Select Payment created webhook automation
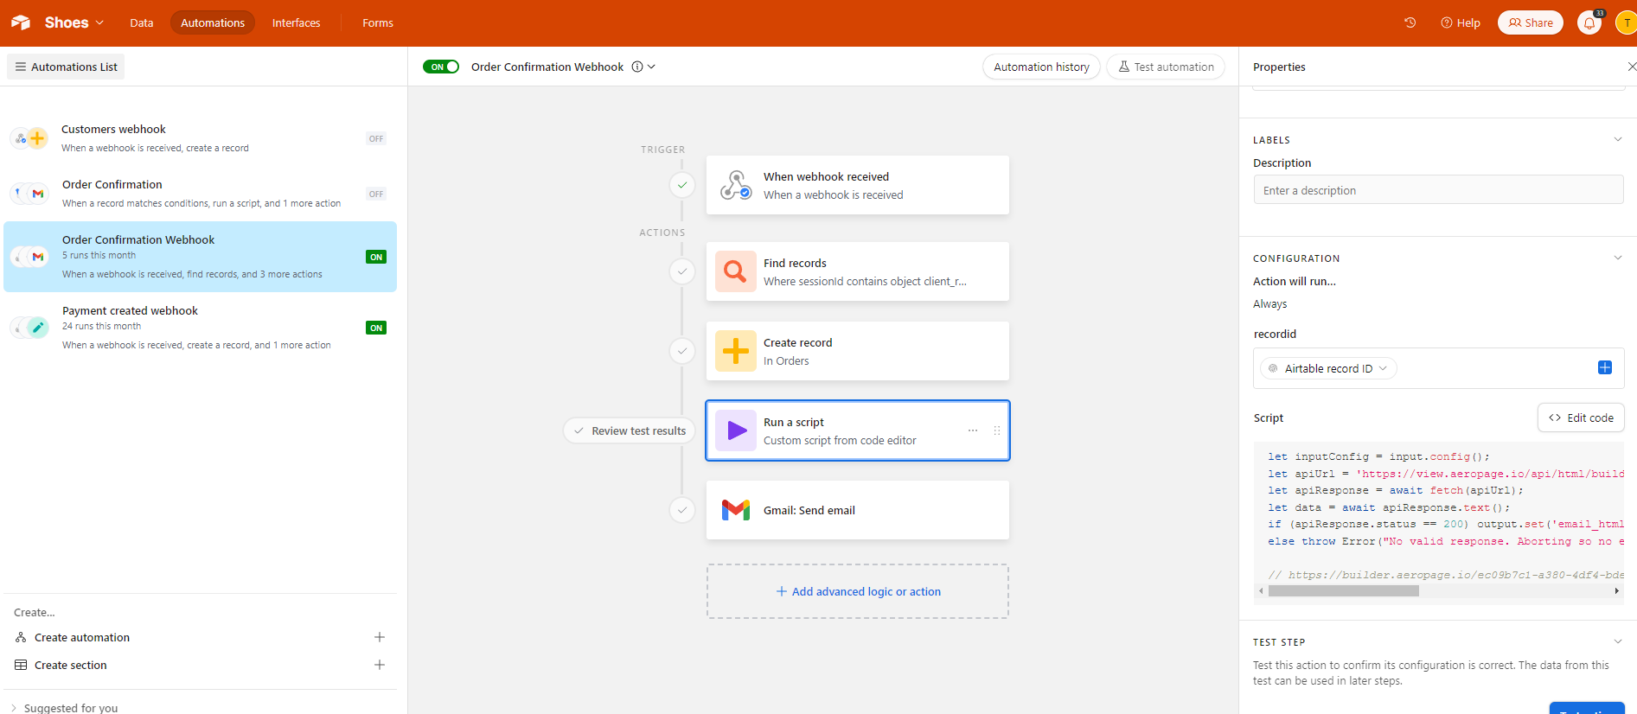 point(201,328)
